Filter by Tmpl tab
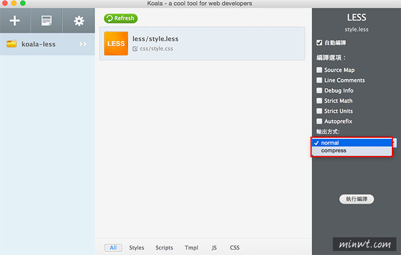Screen dimensions: 401x255 coord(191,248)
